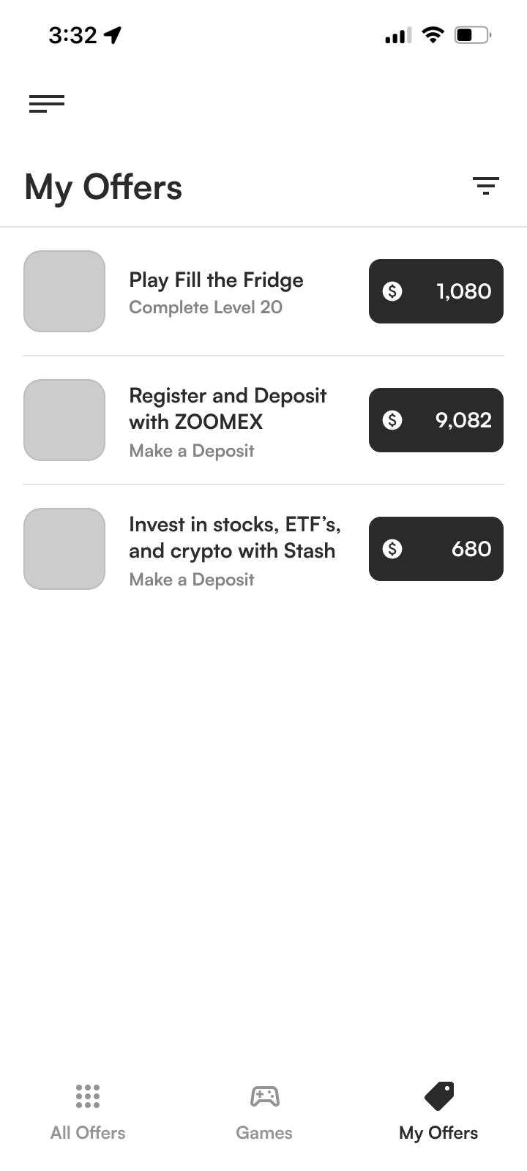Tap the battery indicator in status bar

(472, 34)
